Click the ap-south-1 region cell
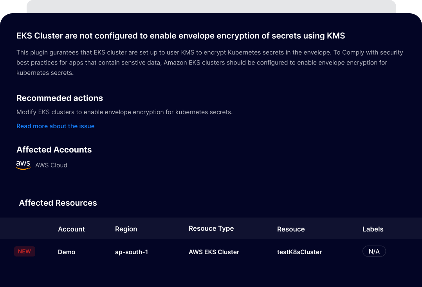The height and width of the screenshot is (287, 422). click(x=132, y=252)
